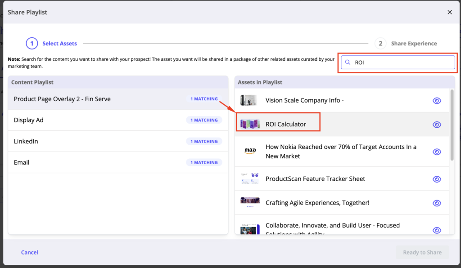This screenshot has width=461, height=268.
Task: Open ROI Calculator thumbnail
Action: click(x=250, y=124)
